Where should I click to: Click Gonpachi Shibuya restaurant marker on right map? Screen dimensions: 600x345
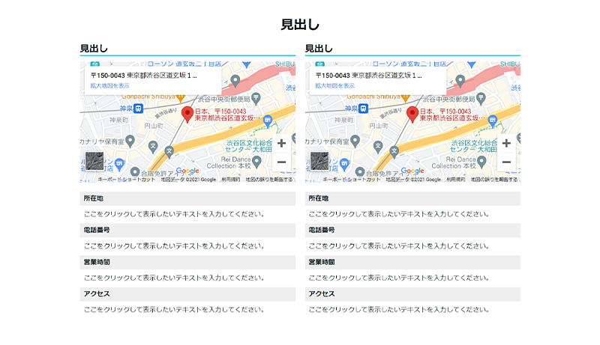coord(405,97)
